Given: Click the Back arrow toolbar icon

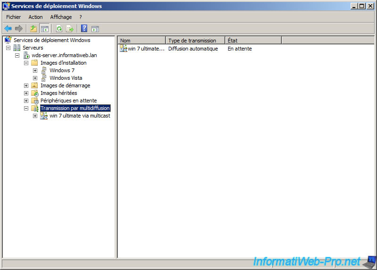Looking at the screenshot, I should click(x=8, y=29).
